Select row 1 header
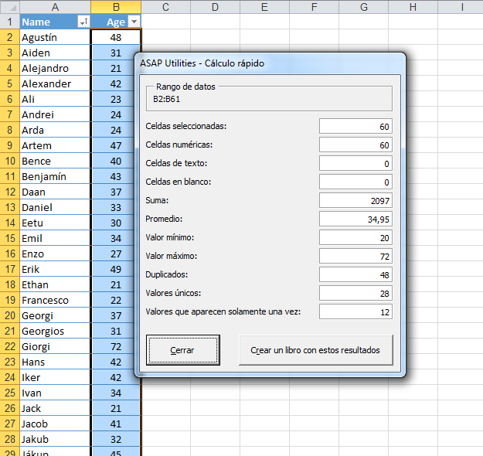The width and height of the screenshot is (483, 456). (x=10, y=22)
